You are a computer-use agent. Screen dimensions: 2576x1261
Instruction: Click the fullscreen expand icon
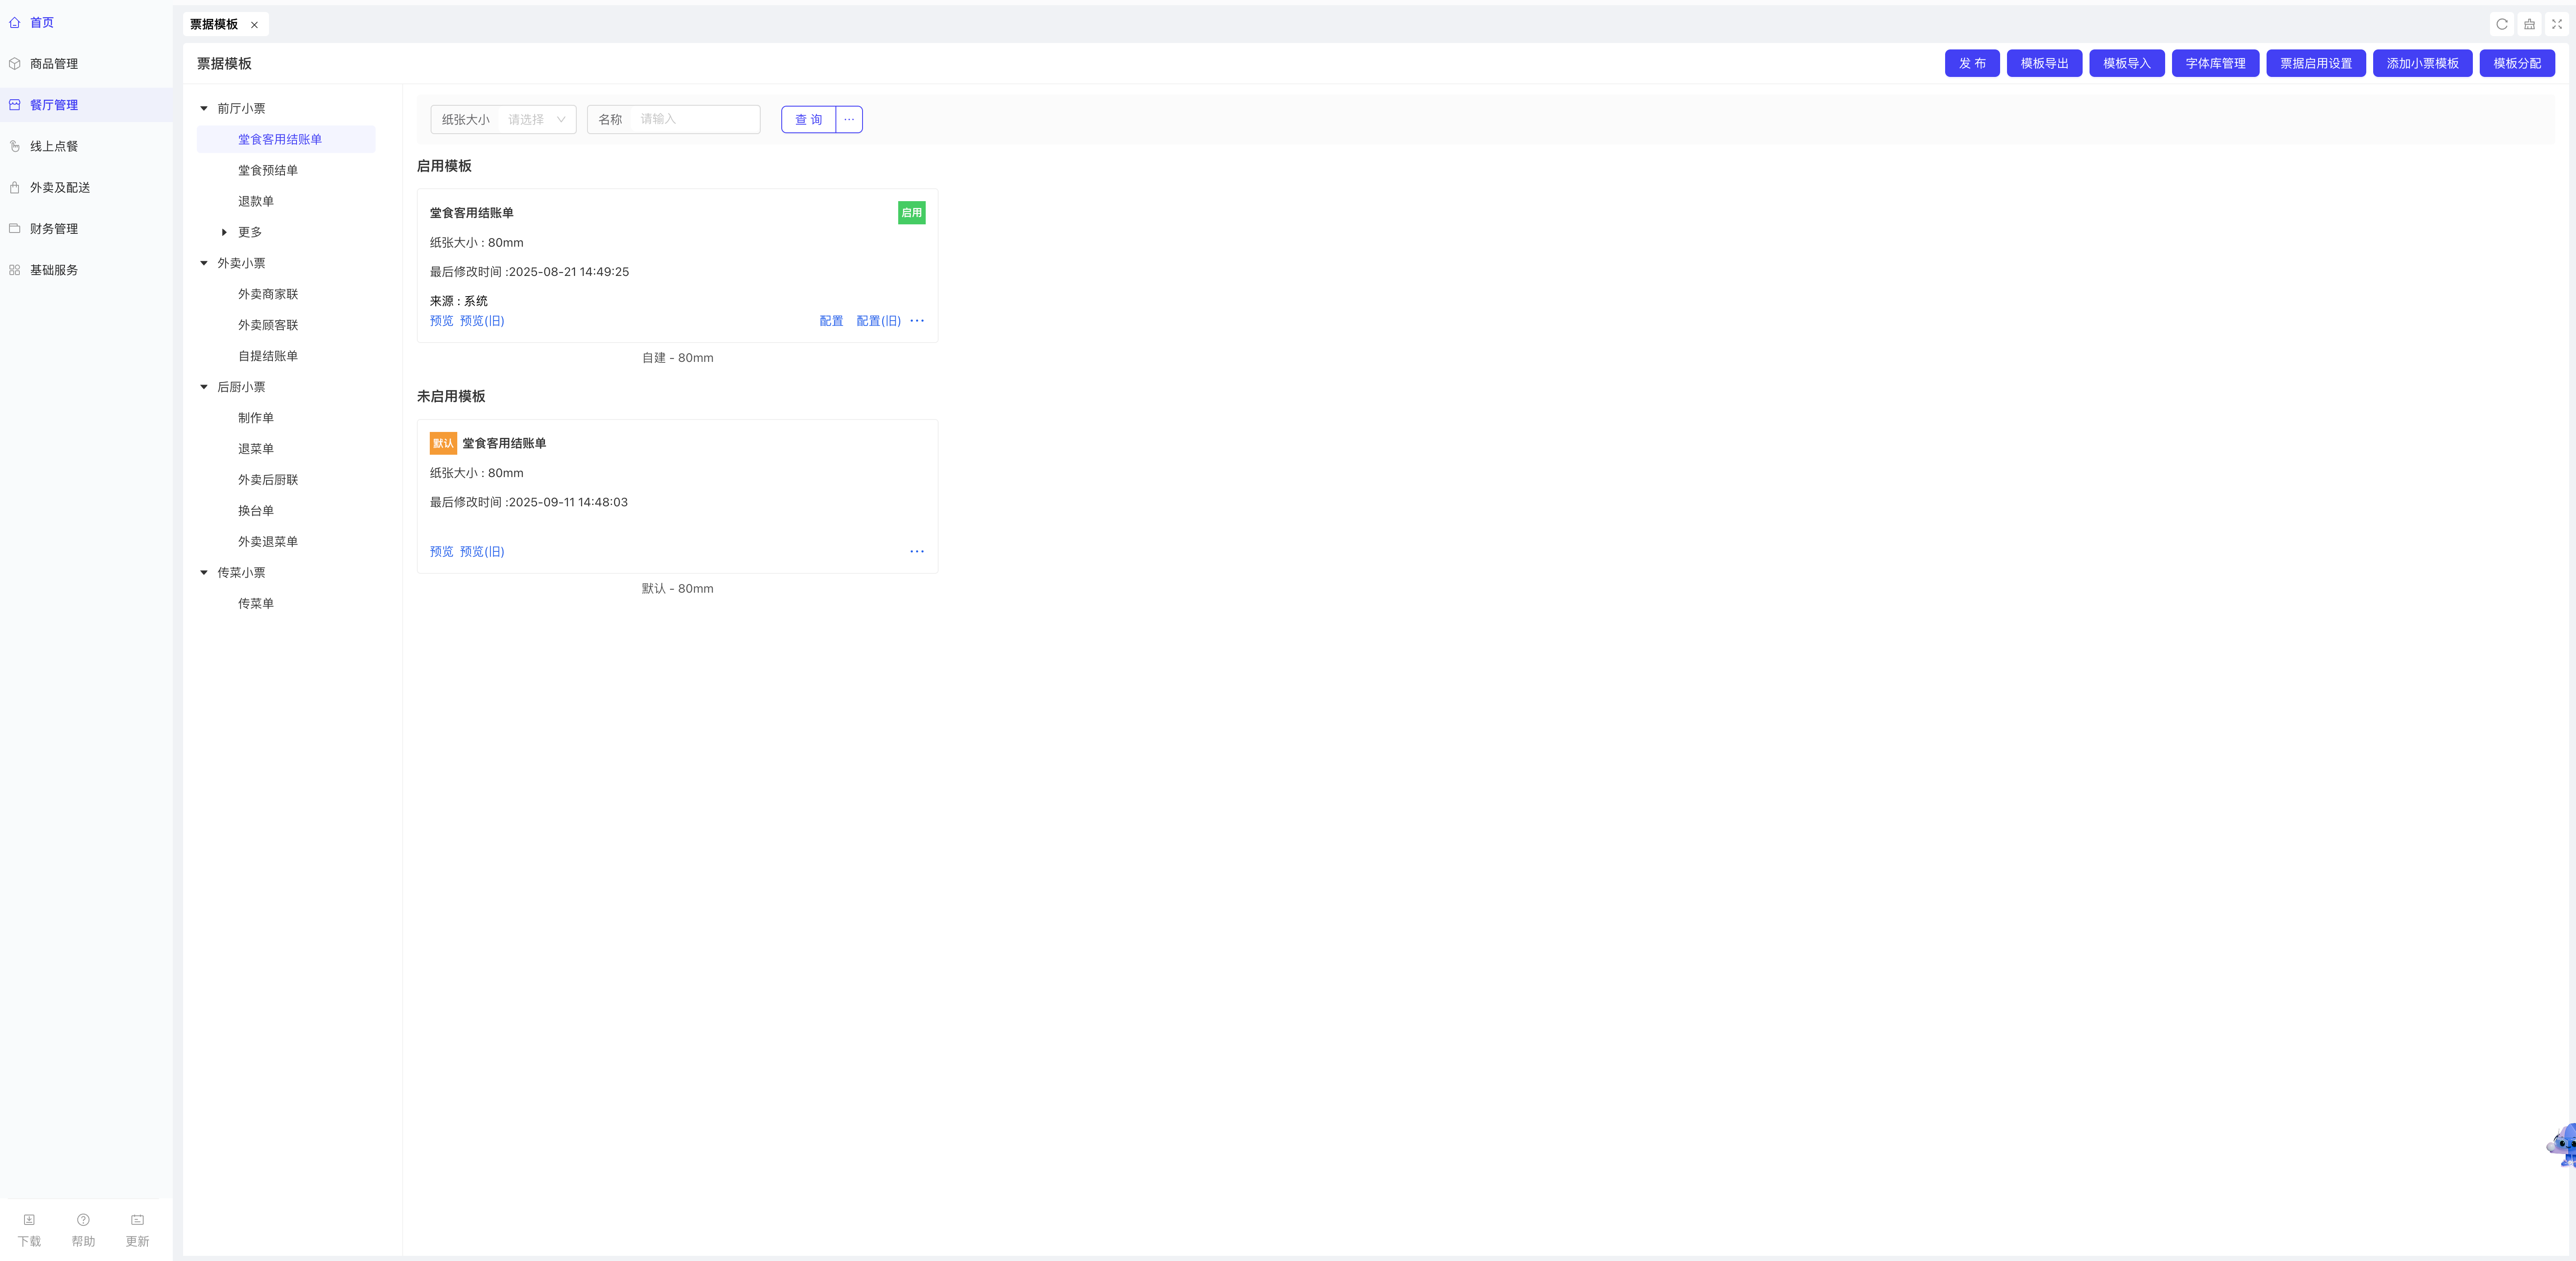point(2557,24)
